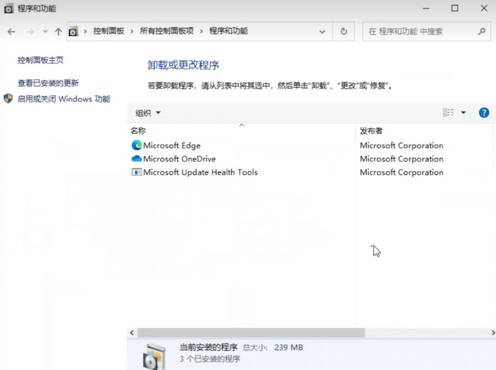Select Microsoft Edge program entry

(x=172, y=146)
